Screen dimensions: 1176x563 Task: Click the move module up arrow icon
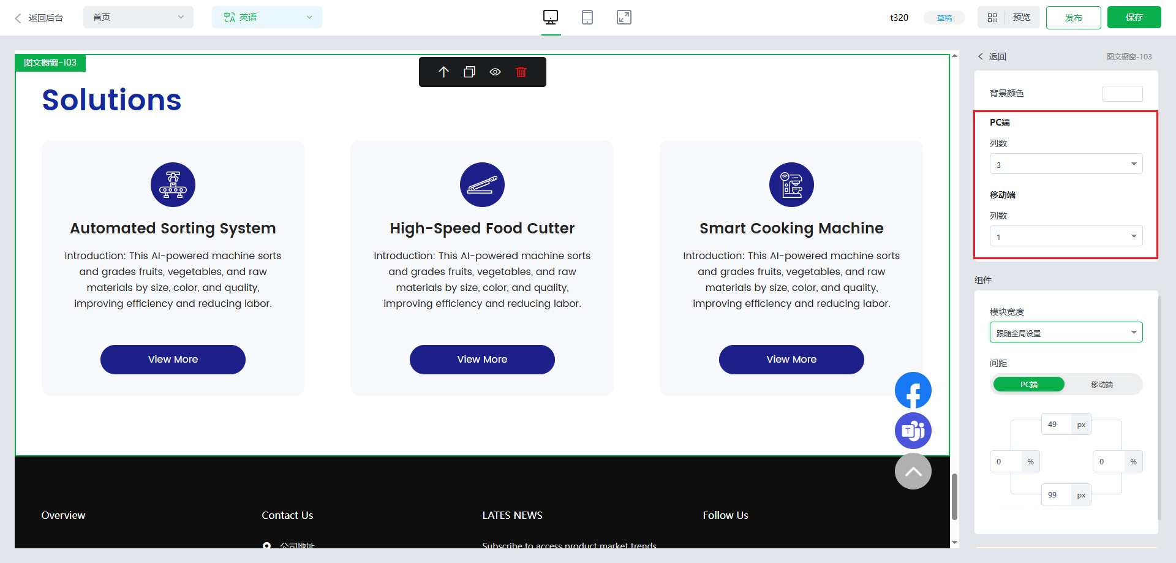444,72
